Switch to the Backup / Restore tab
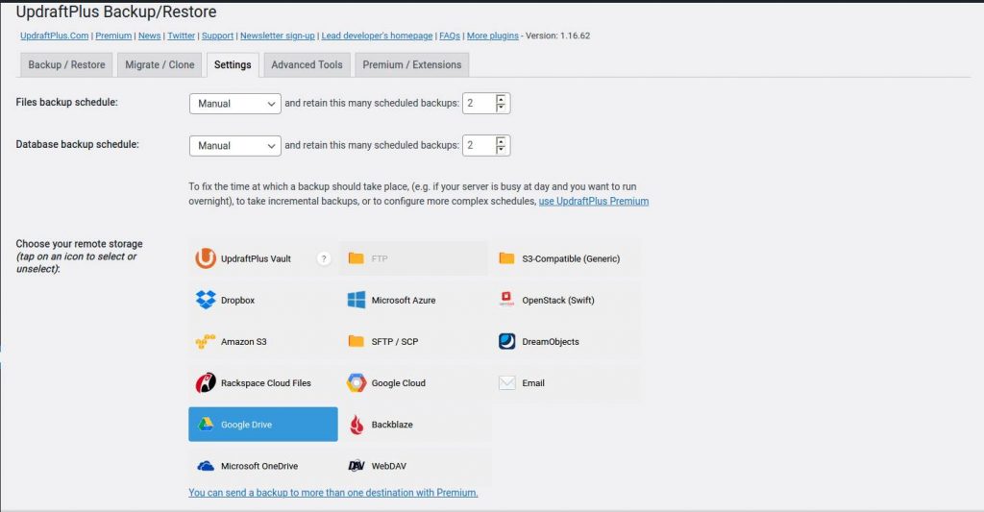 pos(66,64)
